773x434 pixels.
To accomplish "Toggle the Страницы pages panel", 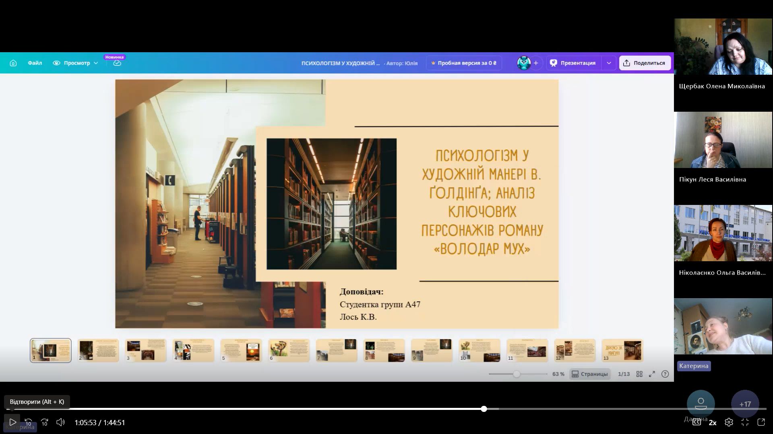I will coord(590,374).
